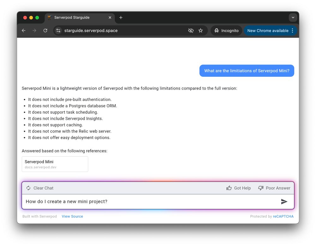This screenshot has height=246, width=316.
Task: Click the yellow minimize window button
Action: click(x=31, y=17)
